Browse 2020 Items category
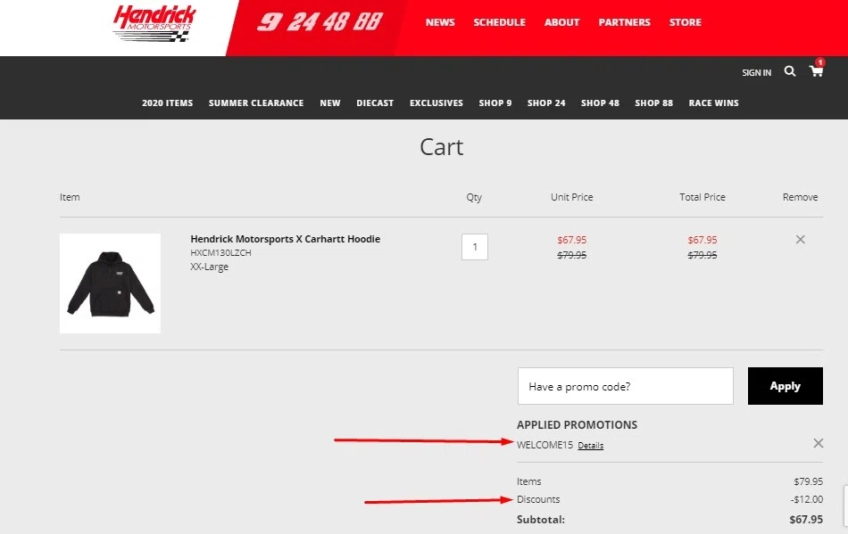 (x=167, y=103)
